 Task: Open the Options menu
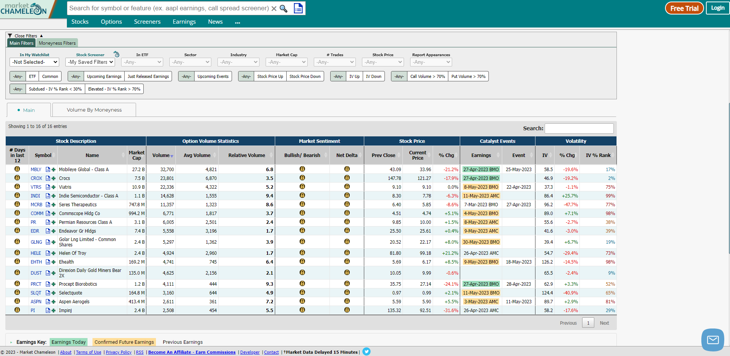coord(111,22)
